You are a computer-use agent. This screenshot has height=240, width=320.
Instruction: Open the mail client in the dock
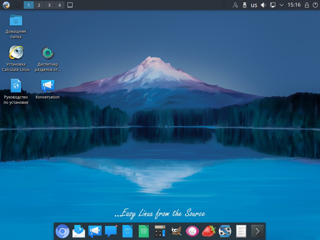pos(79,231)
